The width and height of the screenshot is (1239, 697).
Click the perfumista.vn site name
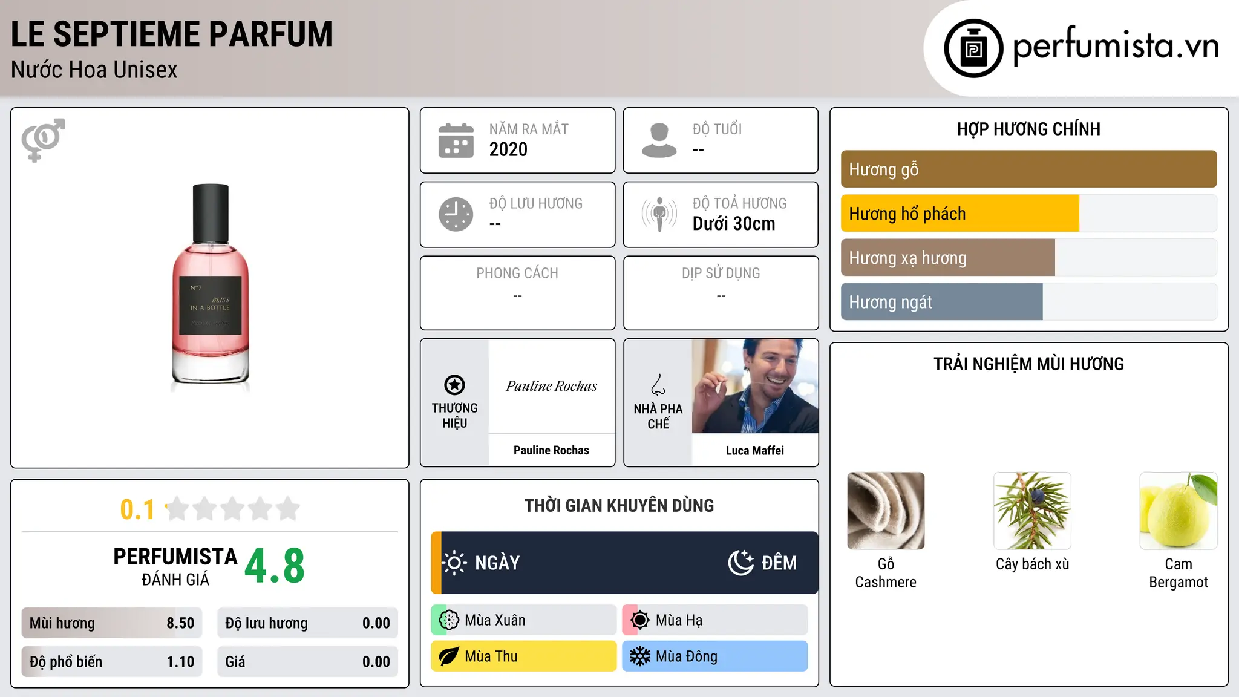point(1116,45)
